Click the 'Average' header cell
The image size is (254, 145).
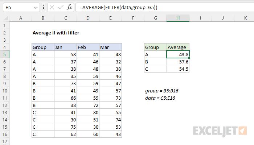click(178, 47)
